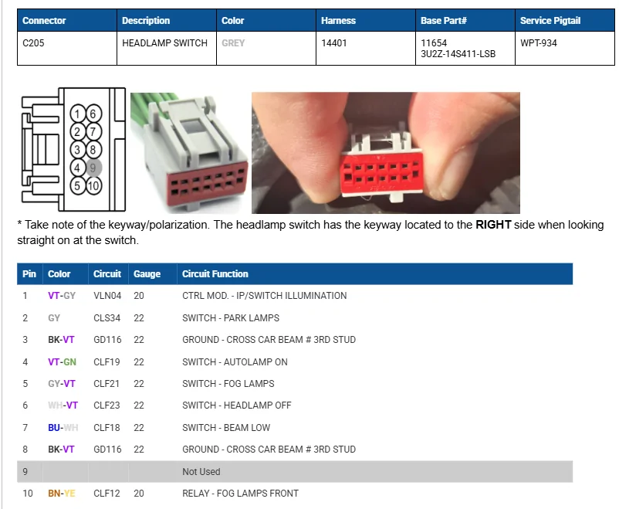The image size is (619, 509).
Task: Select SWITCH - FOG LAMPS function
Action: [228, 383]
